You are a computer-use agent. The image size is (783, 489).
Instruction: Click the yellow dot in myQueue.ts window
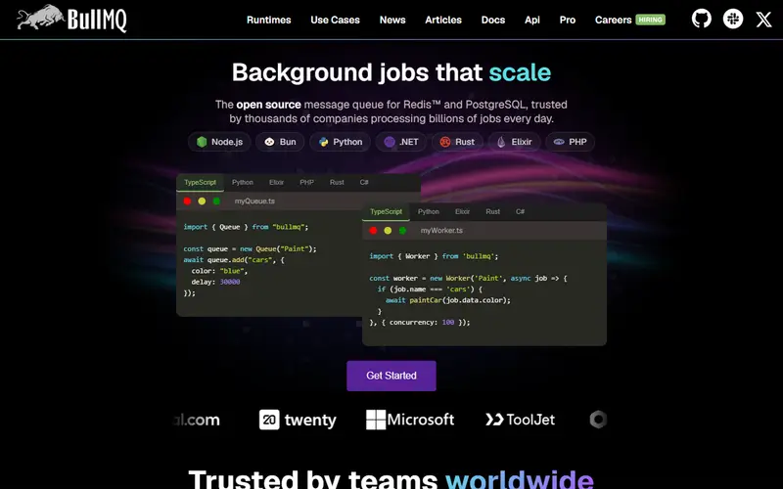point(202,201)
